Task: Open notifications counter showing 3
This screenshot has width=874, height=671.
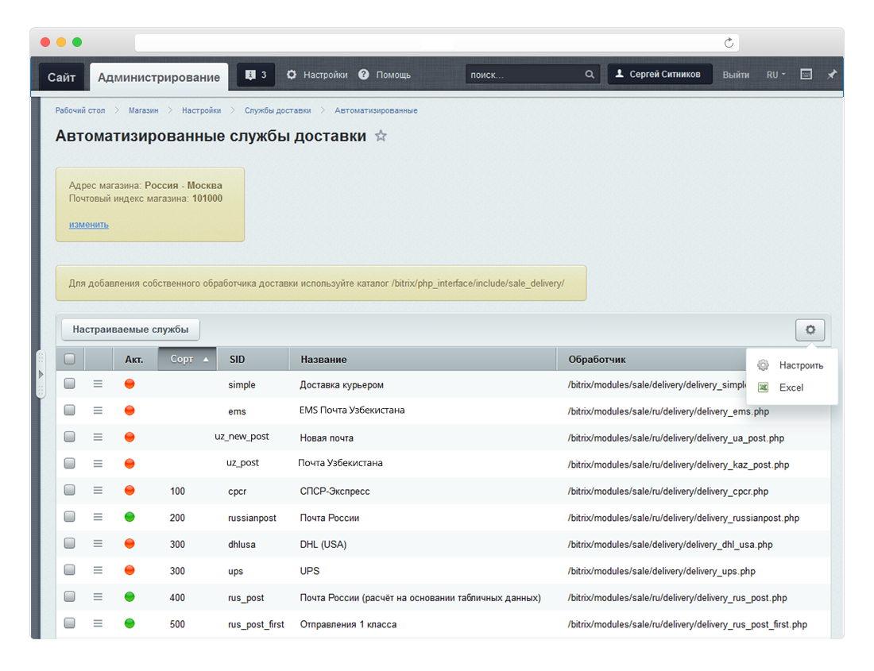Action: point(256,75)
